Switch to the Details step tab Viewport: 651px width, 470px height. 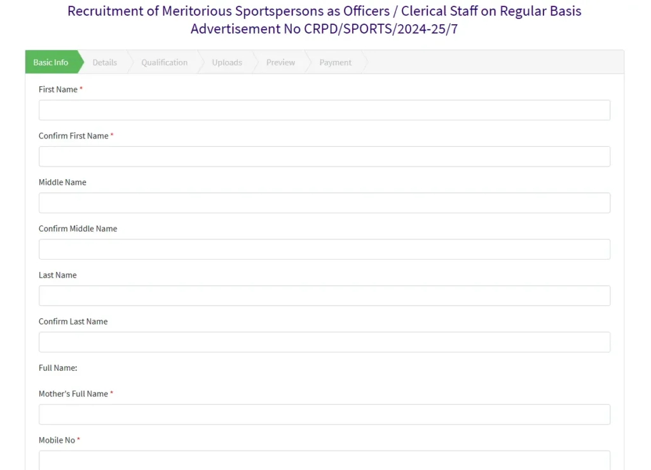pyautogui.click(x=105, y=62)
